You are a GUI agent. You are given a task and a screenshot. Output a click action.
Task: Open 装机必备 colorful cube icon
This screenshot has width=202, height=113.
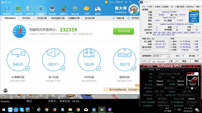point(75,9)
